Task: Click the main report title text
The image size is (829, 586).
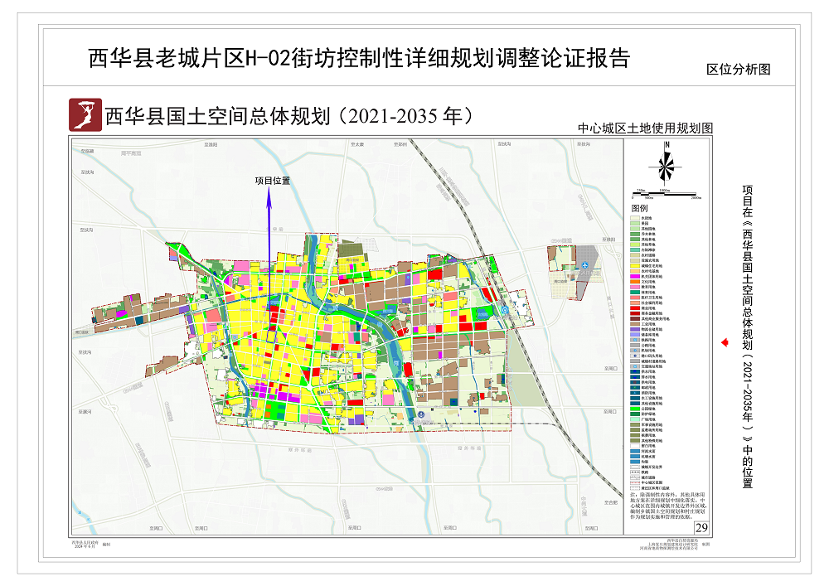Action: point(358,59)
